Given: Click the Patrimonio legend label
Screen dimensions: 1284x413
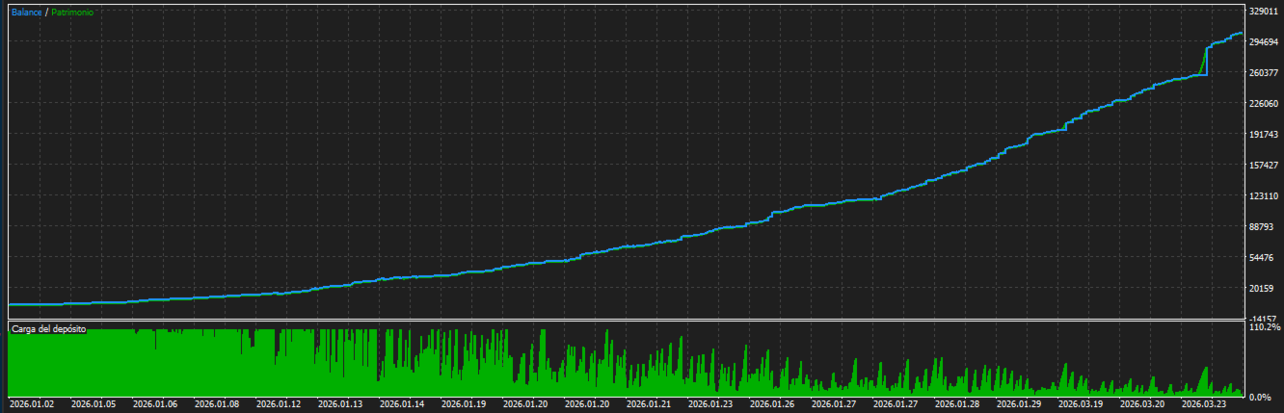Looking at the screenshot, I should pyautogui.click(x=73, y=12).
